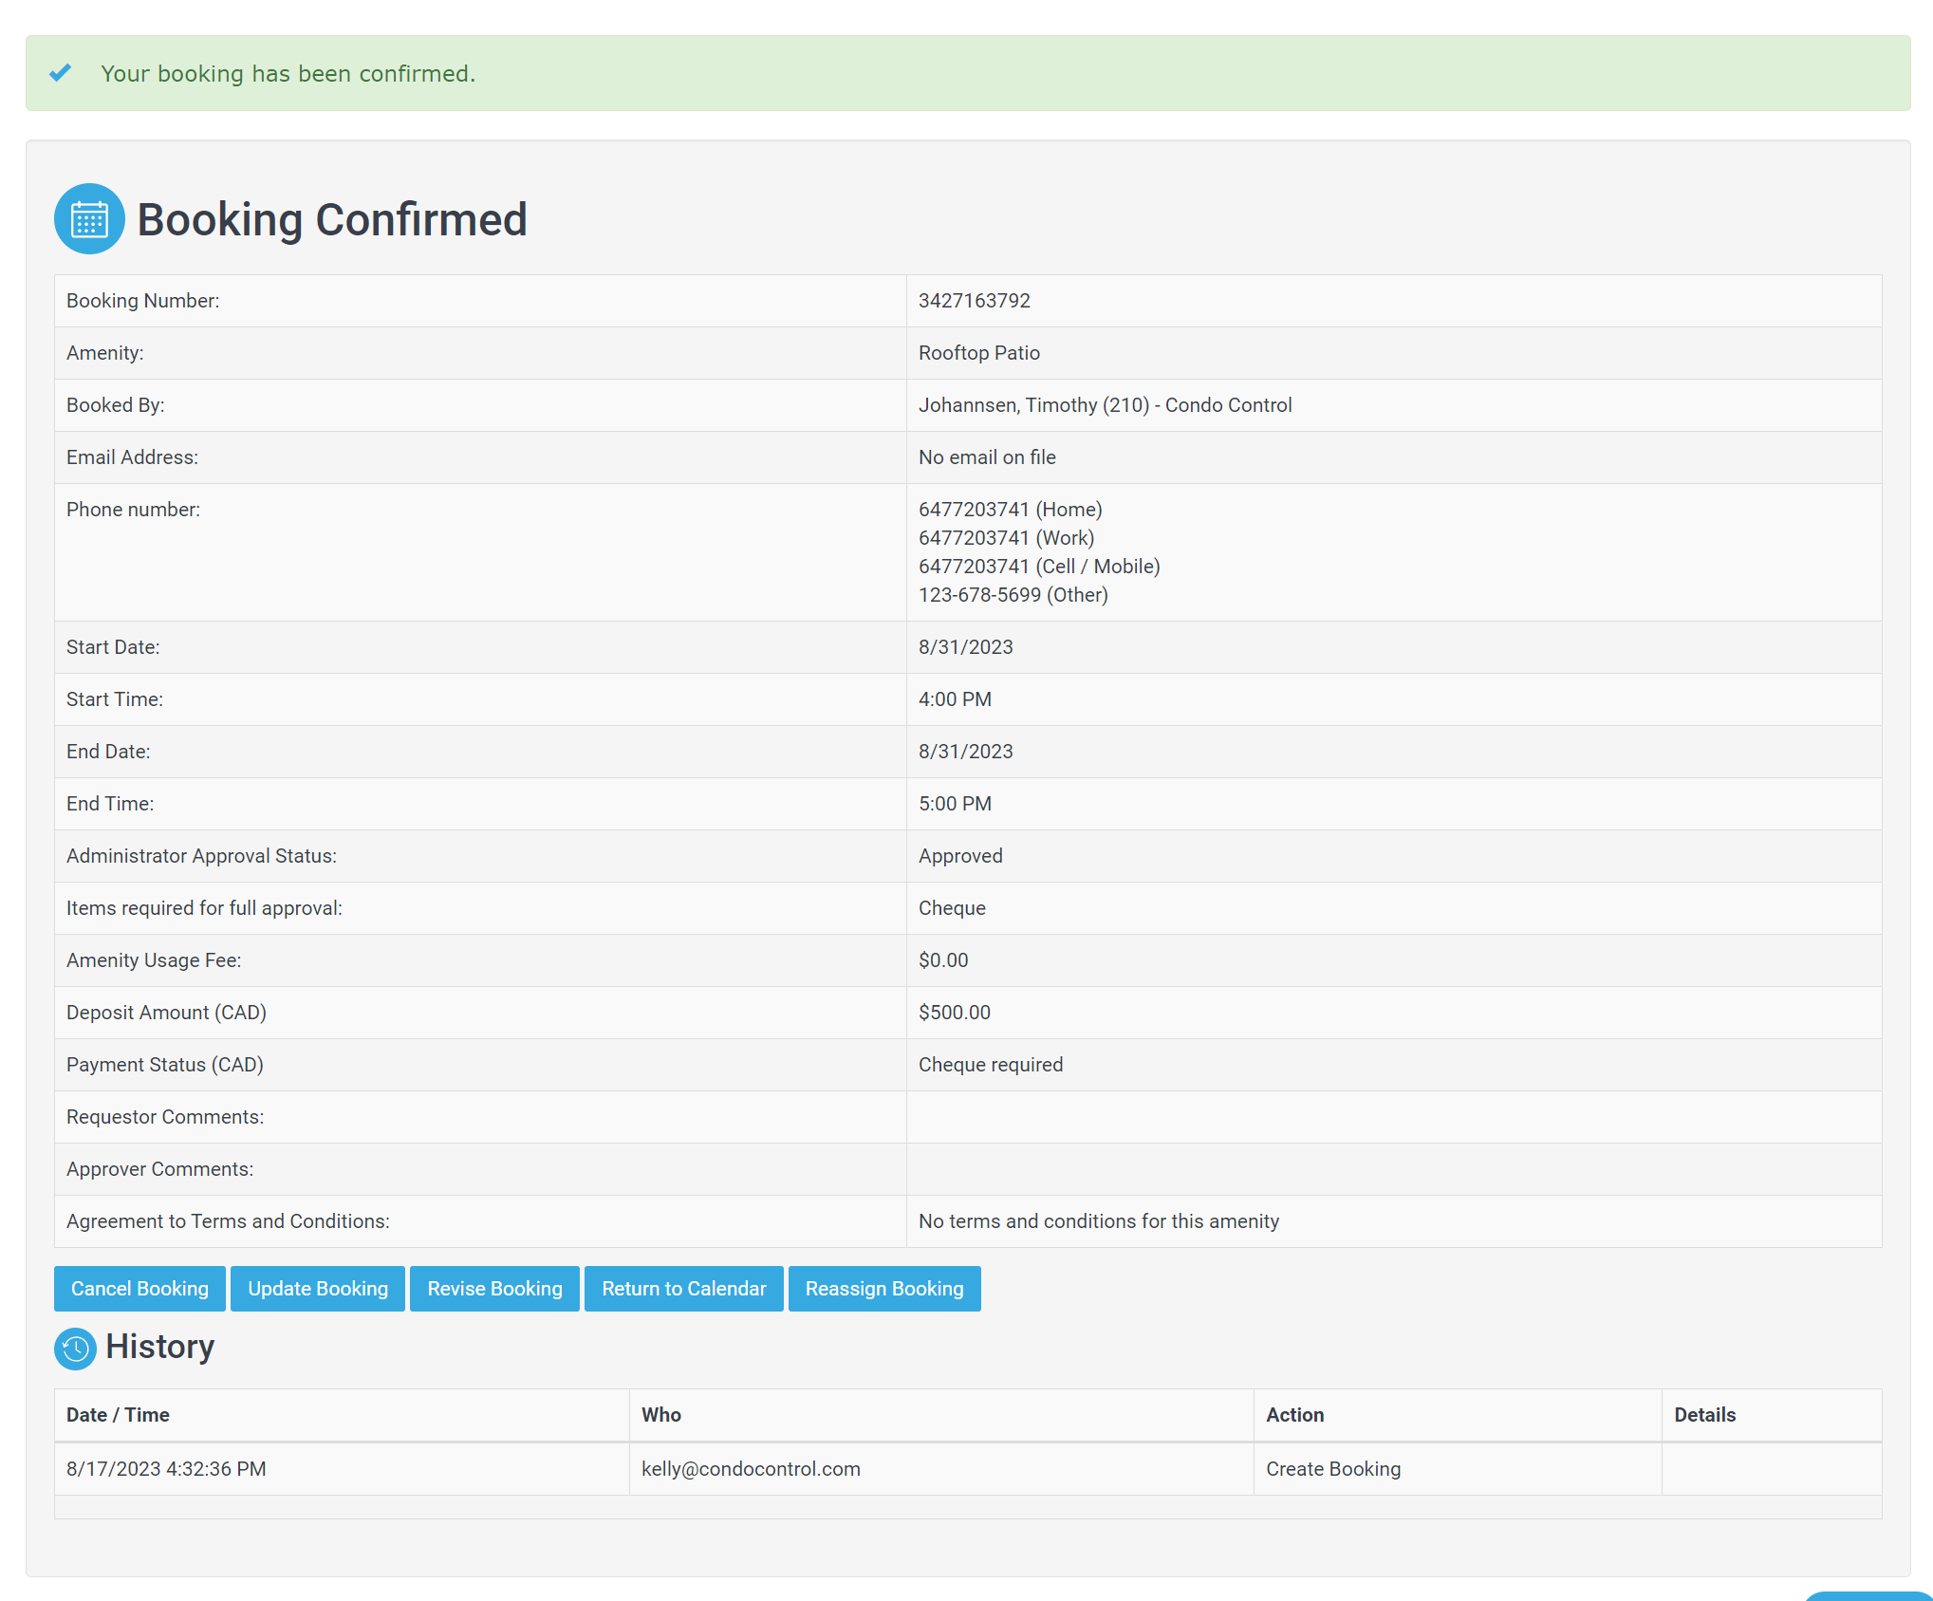This screenshot has height=1601, width=1933.
Task: Click the green booking confirmed banner
Action: [x=967, y=73]
